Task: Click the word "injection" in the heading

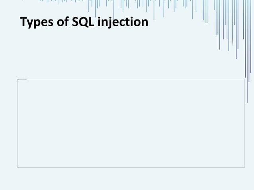Action: click(123, 22)
